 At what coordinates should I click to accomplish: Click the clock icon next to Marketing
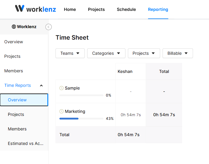coord(62,111)
